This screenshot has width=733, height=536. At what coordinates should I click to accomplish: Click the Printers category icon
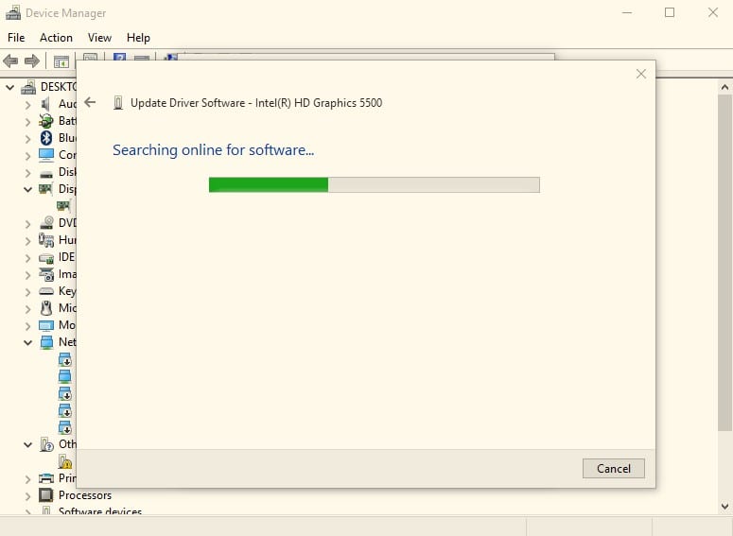[46, 478]
